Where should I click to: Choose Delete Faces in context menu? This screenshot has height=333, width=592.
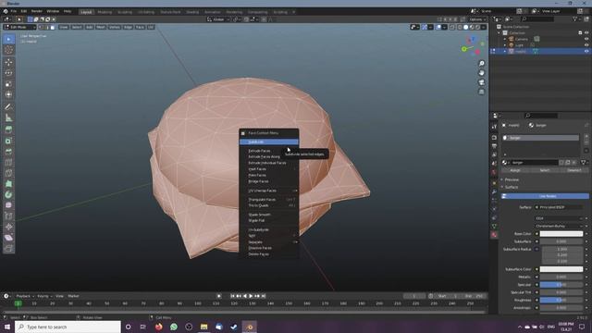[269, 254]
